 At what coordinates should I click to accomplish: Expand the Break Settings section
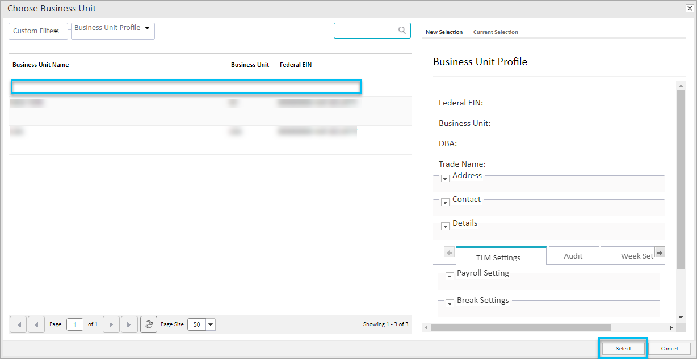point(450,303)
